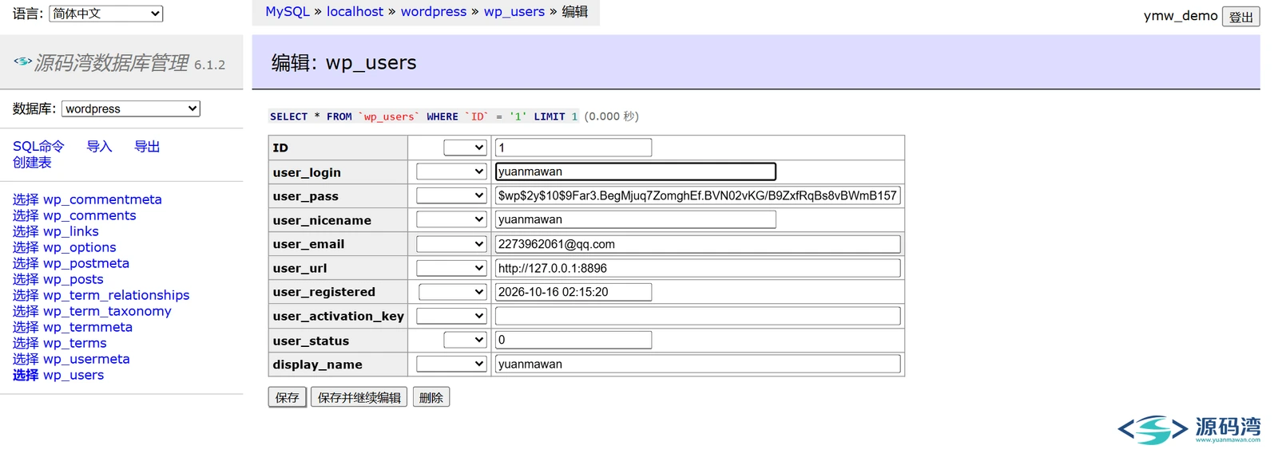
Task: Open wp_term_relationships table link
Action: click(117, 295)
